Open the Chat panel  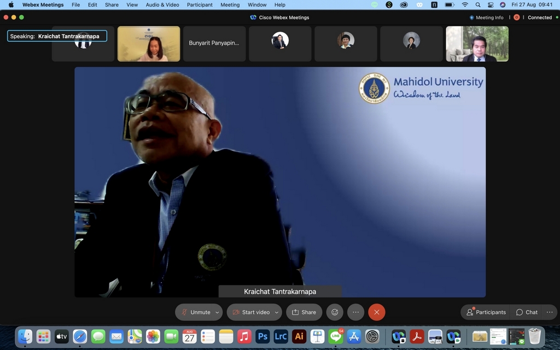[x=527, y=312]
